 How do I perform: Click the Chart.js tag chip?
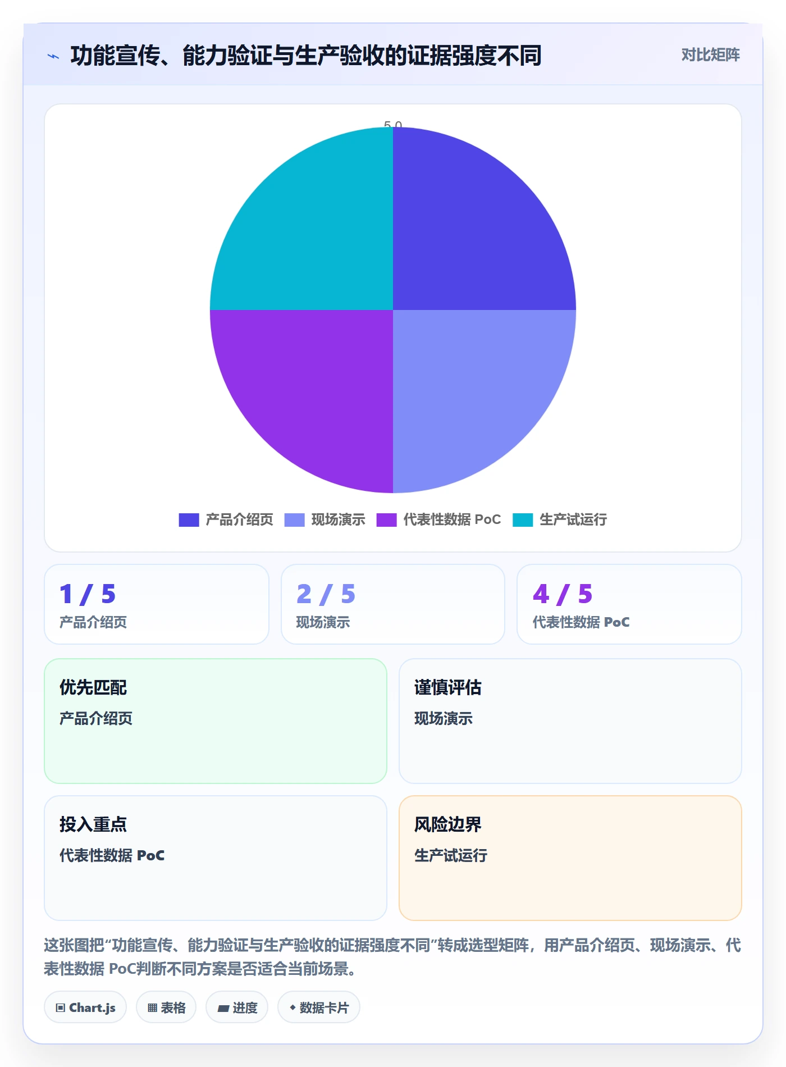pos(85,1007)
